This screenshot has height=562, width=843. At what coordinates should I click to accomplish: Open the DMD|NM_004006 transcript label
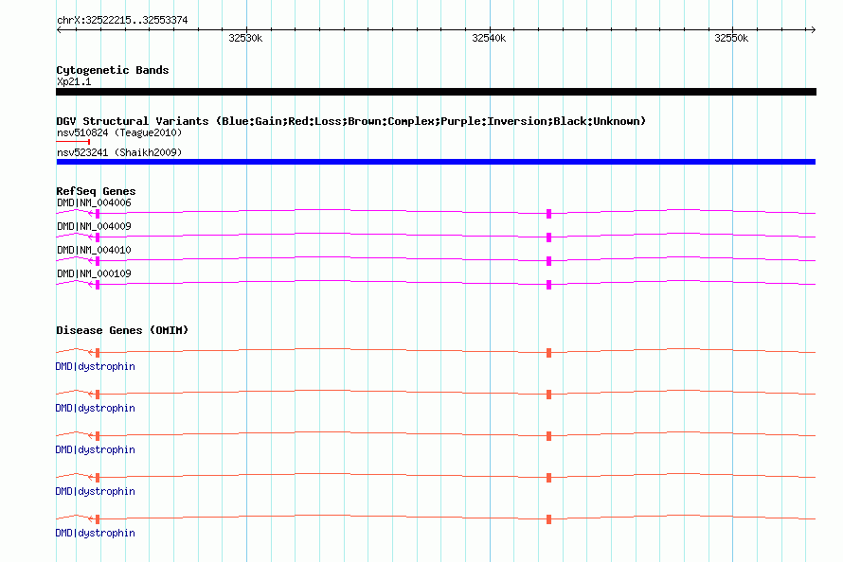coord(94,202)
